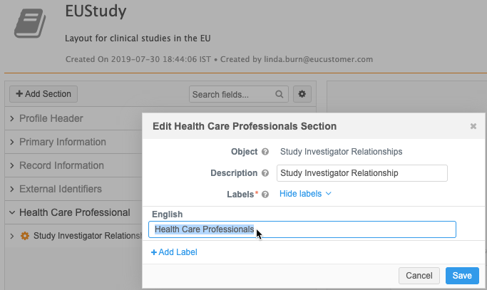Click Hide labels dropdown link

coord(304,194)
